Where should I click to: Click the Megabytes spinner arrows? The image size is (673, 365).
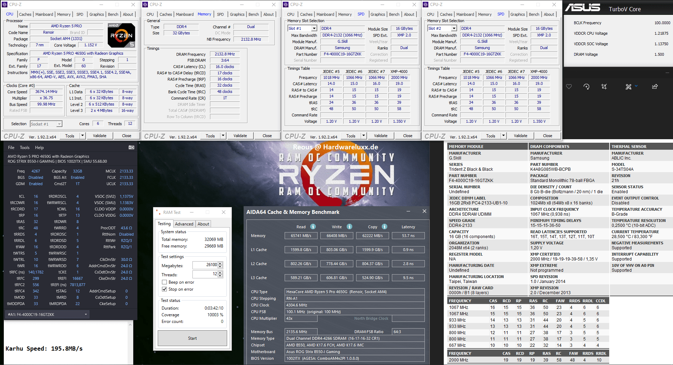(x=220, y=265)
